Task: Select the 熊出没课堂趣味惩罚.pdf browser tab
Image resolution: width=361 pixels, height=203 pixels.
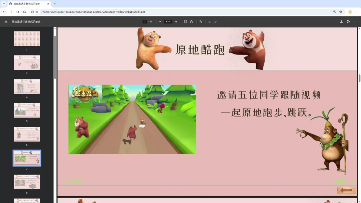Action: coord(29,4)
